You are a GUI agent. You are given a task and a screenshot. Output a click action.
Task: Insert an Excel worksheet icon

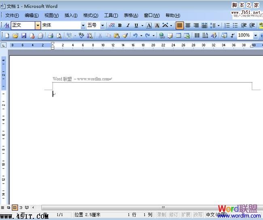pyautogui.click(x=187, y=35)
